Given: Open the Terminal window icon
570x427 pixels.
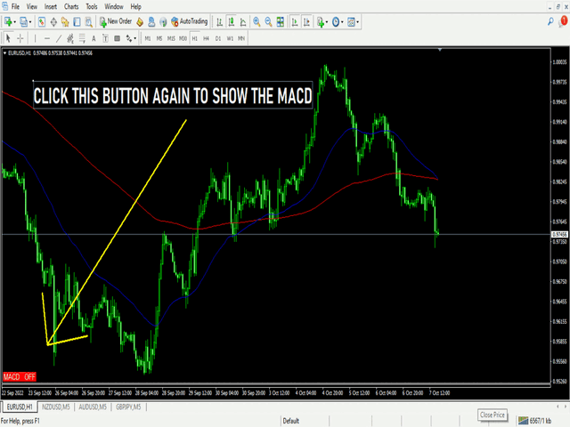Looking at the screenshot, I should (x=77, y=21).
